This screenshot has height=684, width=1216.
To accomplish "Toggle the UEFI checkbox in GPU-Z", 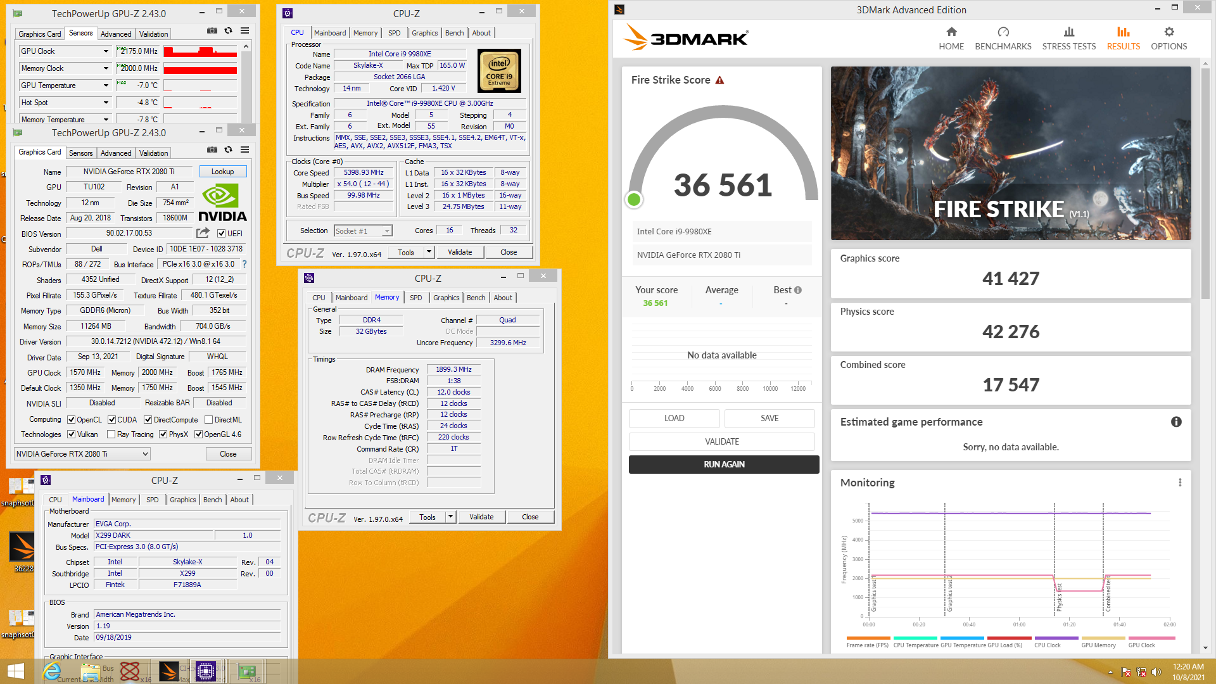I will (x=222, y=234).
